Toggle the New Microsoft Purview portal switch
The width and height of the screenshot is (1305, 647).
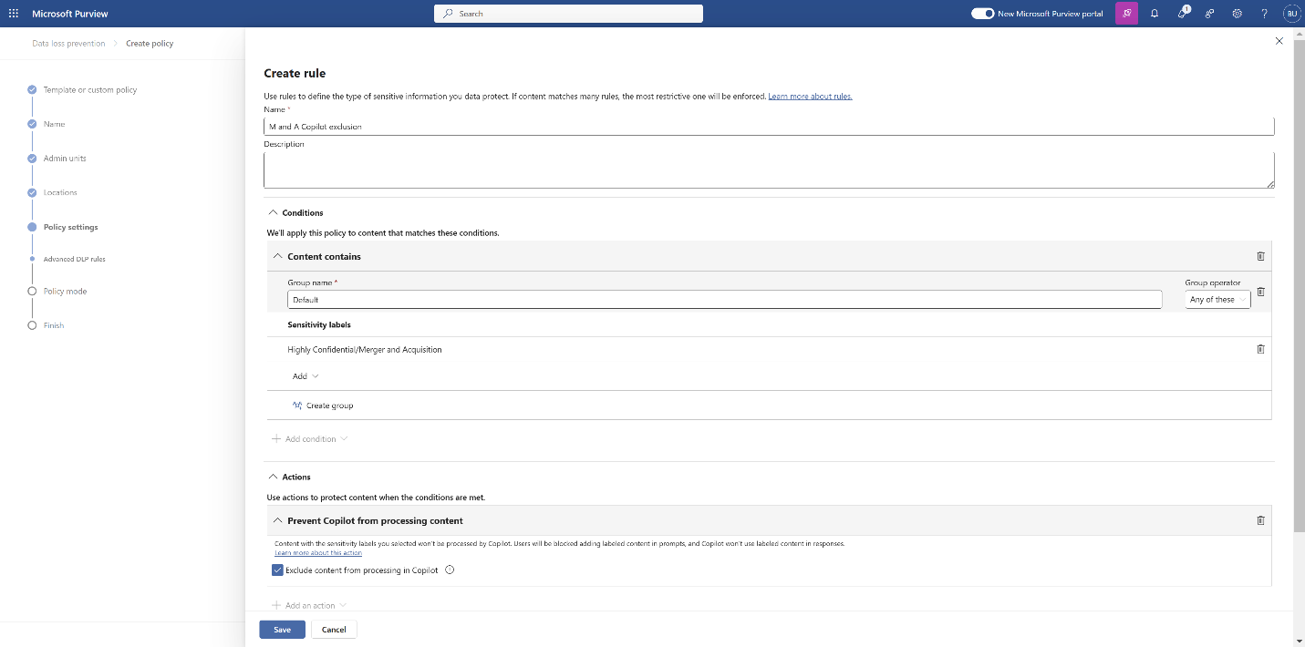982,14
